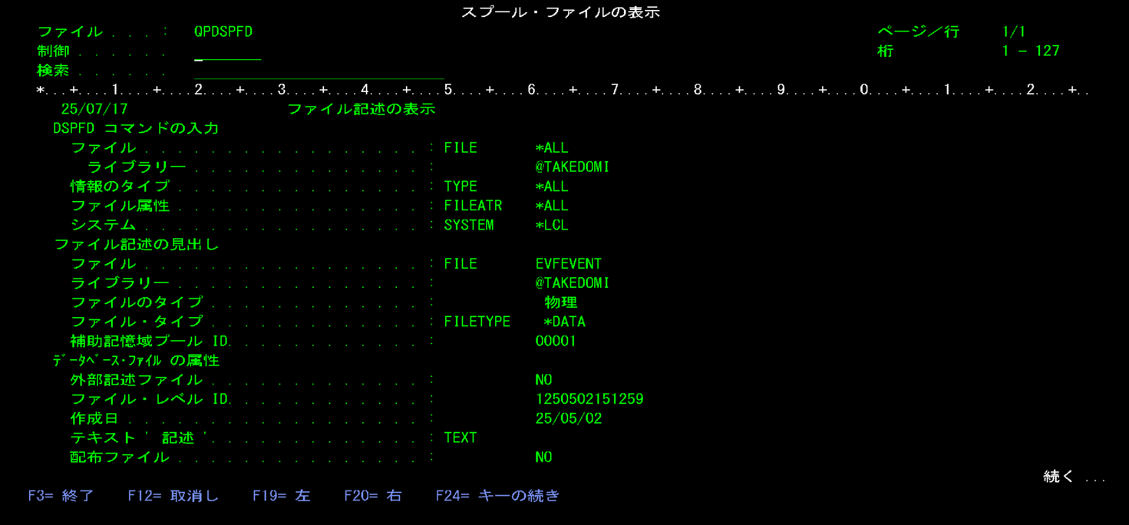
Task: Click the page value 1/1
Action: (1014, 31)
